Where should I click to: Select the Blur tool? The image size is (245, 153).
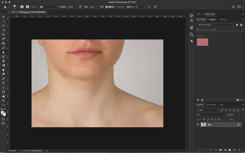[3, 70]
